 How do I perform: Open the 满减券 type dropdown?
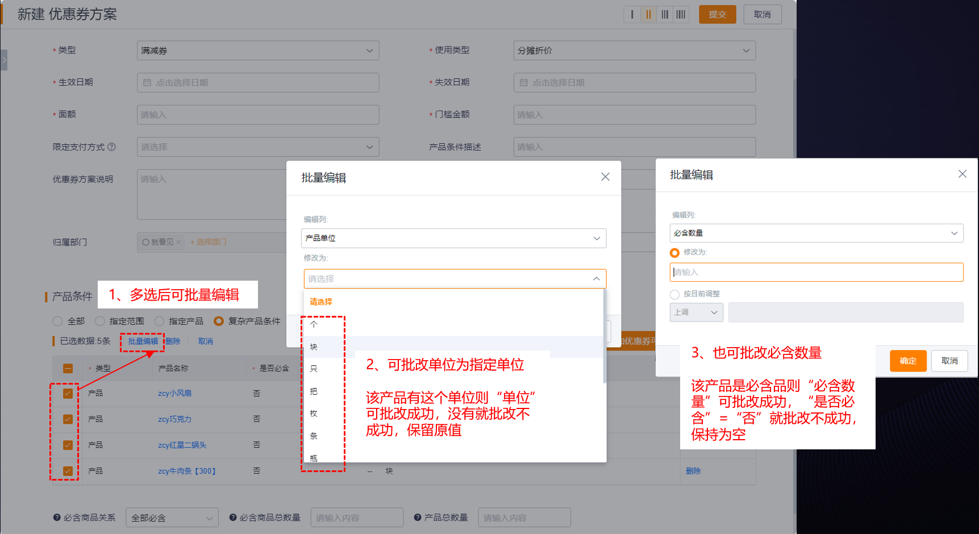(257, 51)
